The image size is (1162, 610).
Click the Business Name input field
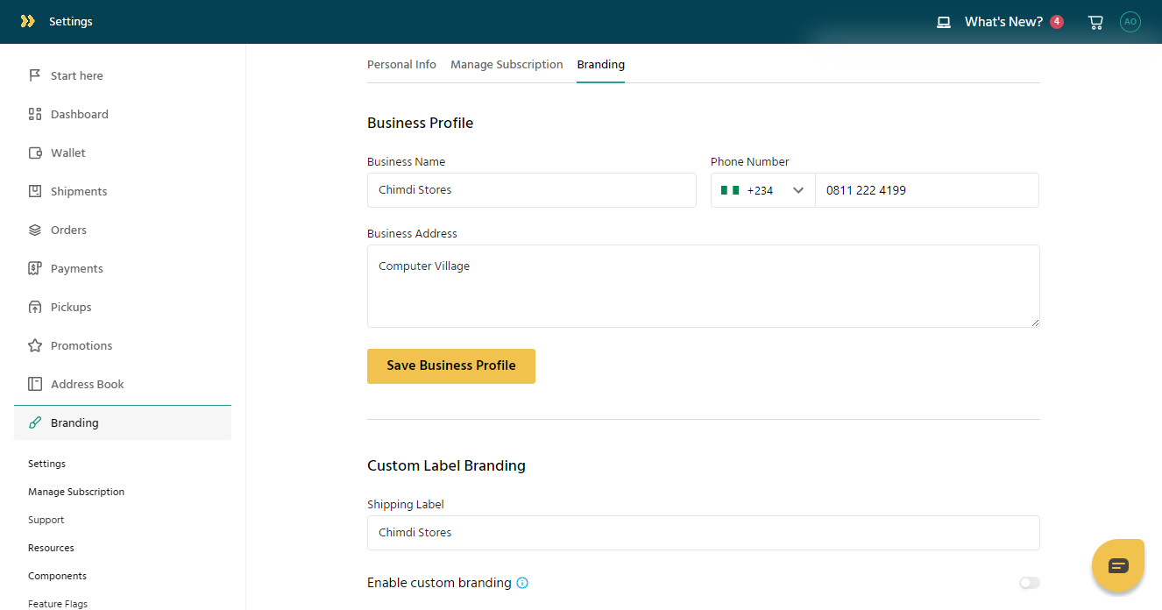pyautogui.click(x=532, y=190)
